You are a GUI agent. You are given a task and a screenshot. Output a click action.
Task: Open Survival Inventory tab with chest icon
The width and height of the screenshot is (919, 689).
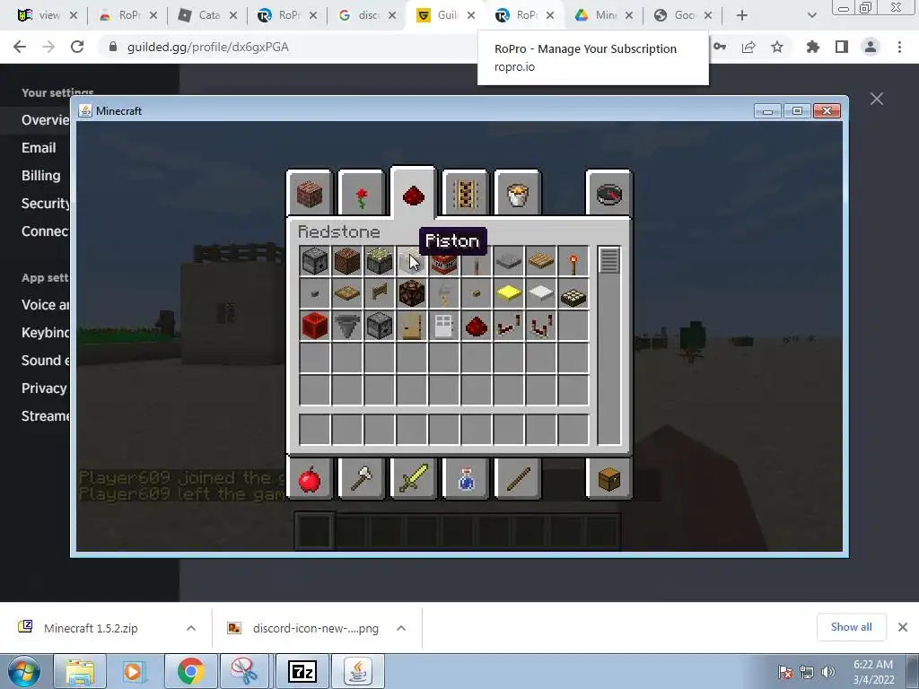[x=609, y=479]
